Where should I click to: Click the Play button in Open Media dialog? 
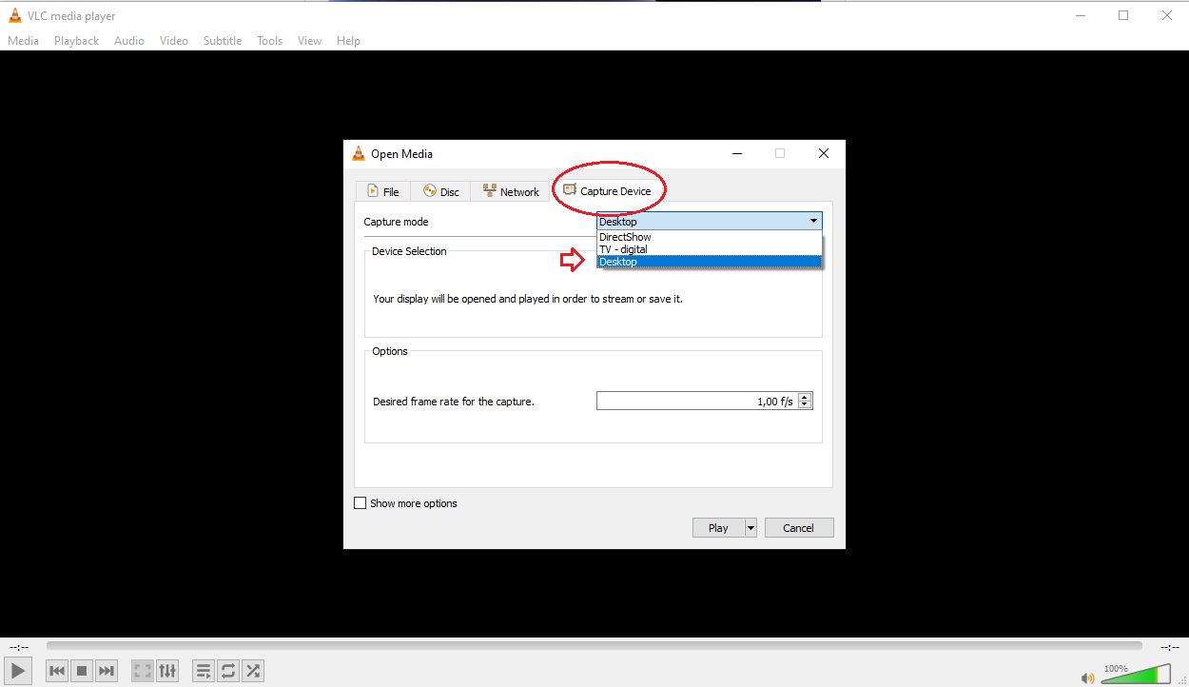pyautogui.click(x=718, y=528)
